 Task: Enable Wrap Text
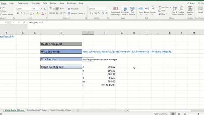pyautogui.click(x=73, y=9)
